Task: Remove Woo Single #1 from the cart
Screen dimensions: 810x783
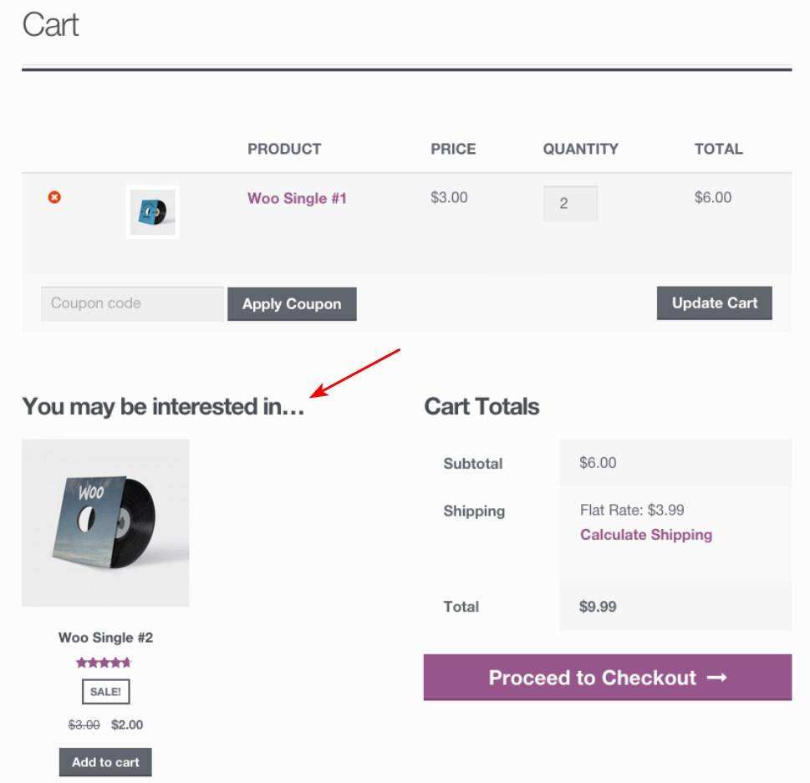Action: pyautogui.click(x=54, y=197)
